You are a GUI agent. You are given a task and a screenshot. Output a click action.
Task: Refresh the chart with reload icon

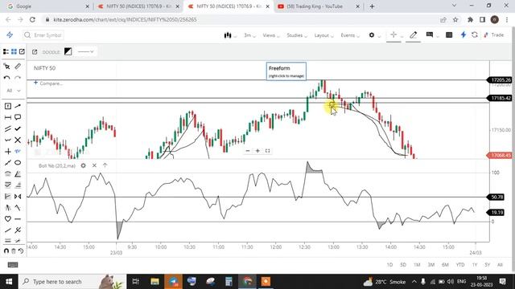point(474,35)
